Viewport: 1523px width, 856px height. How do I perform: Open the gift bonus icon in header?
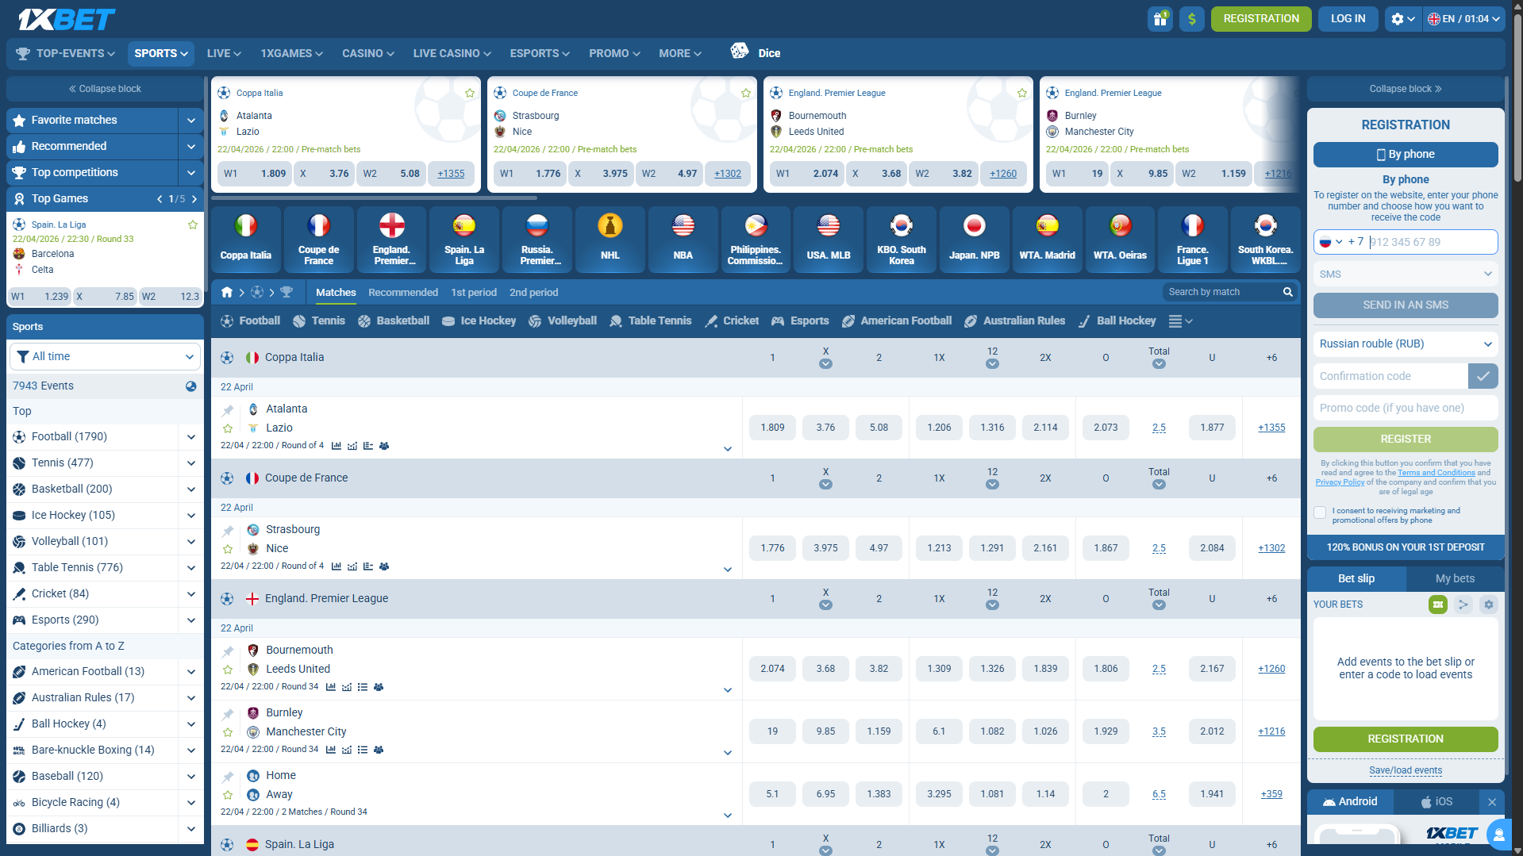1160,19
